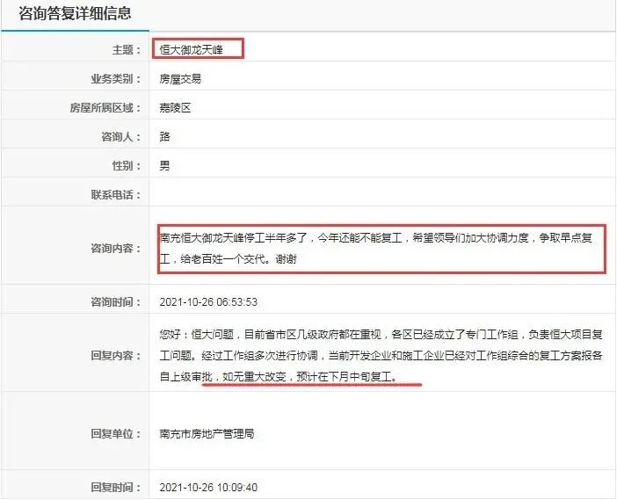
Task: Click the 性别 label
Action: point(127,165)
